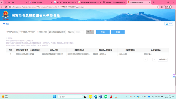Open WPS Office from the taskbar
The width and height of the screenshot is (176, 99).
tap(116, 97)
